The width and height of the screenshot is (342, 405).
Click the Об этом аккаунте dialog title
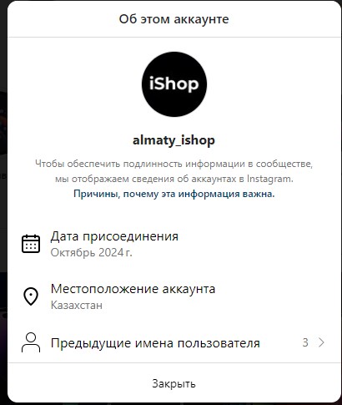(x=174, y=19)
